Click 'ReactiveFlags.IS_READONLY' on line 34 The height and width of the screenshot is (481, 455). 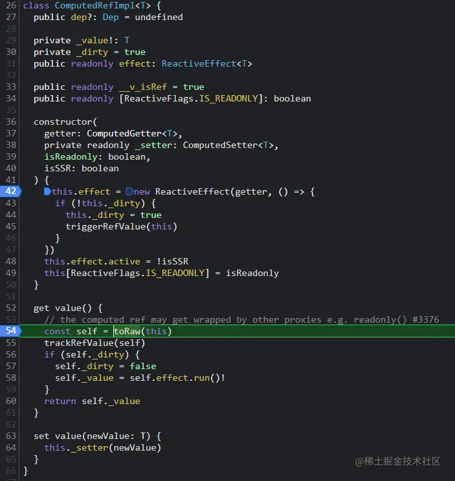coord(191,99)
